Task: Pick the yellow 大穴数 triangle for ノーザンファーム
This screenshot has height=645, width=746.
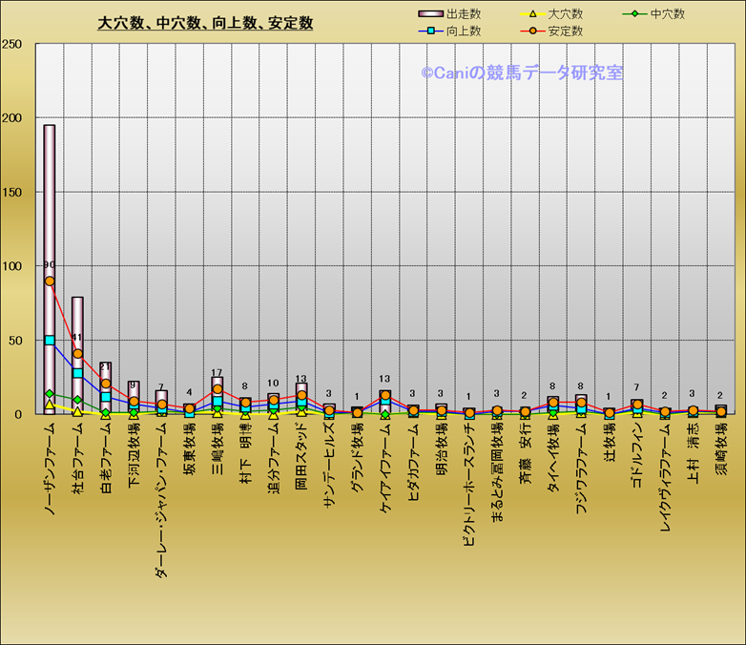Action: (x=50, y=405)
